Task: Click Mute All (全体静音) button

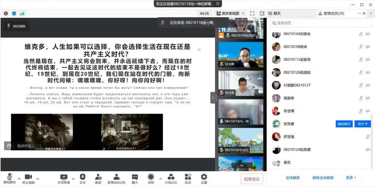Action: pyautogui.click(x=292, y=178)
